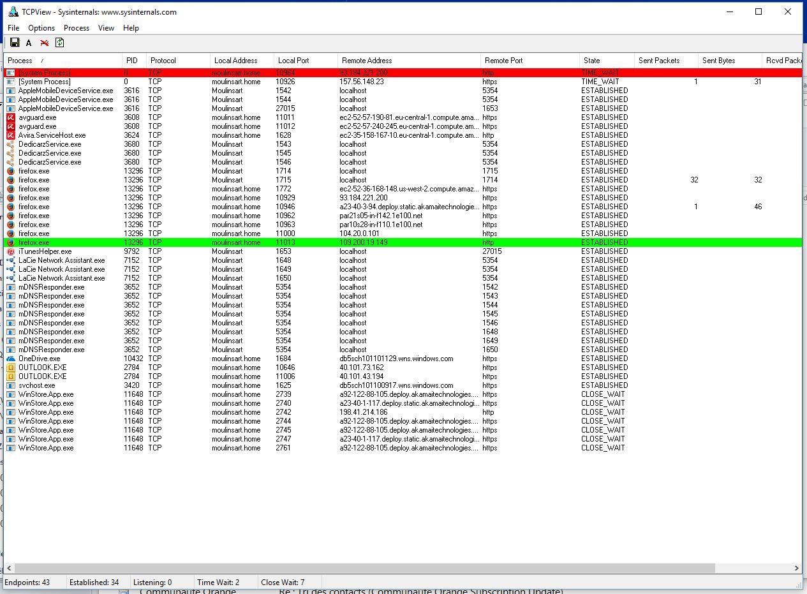Click the TCPView title bar app icon
The height and width of the screenshot is (594, 807).
coord(13,11)
